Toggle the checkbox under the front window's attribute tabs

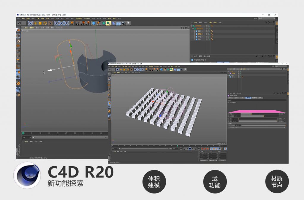(236, 102)
